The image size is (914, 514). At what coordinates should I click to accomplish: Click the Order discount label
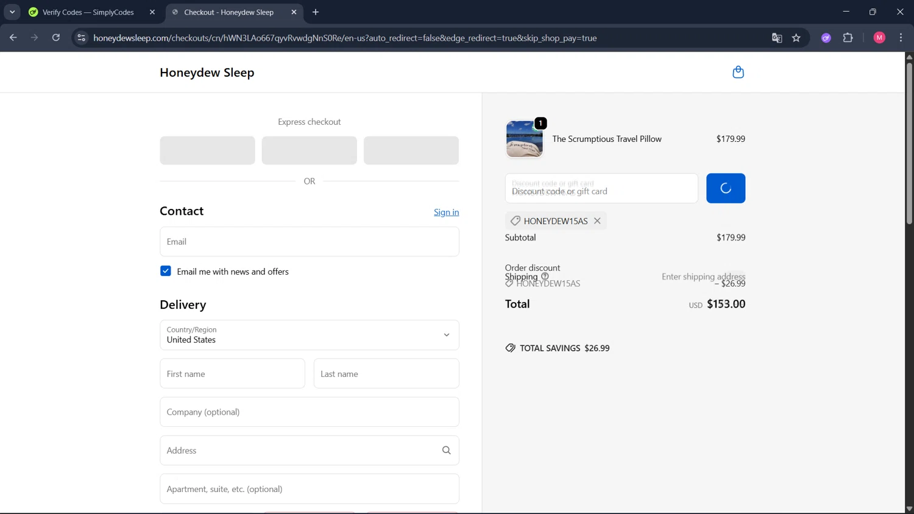[533, 267]
